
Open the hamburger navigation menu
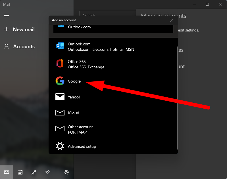click(7, 15)
